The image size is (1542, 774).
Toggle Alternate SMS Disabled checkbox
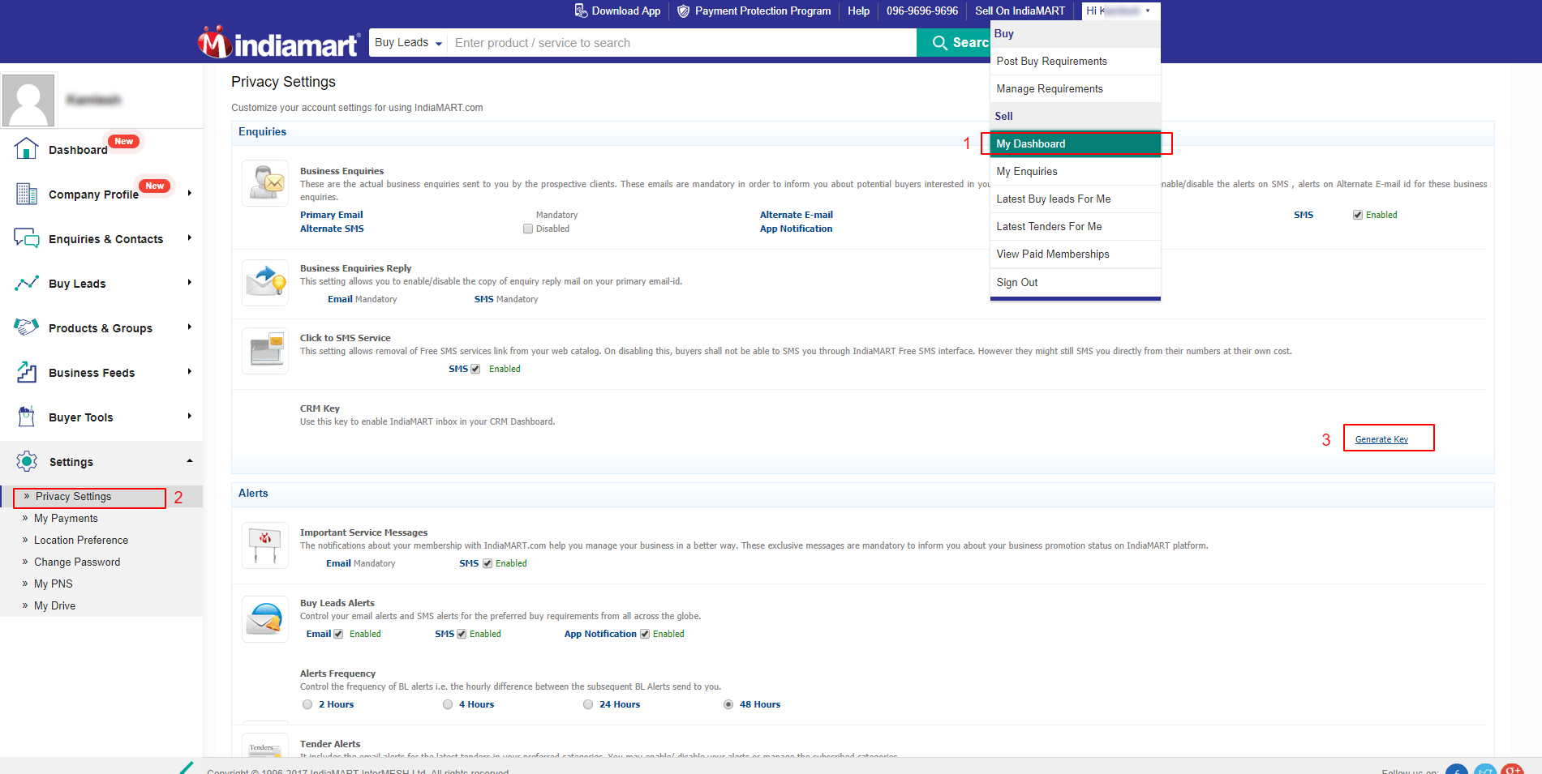(x=528, y=229)
